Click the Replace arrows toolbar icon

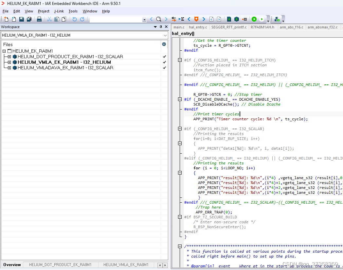click(174, 19)
